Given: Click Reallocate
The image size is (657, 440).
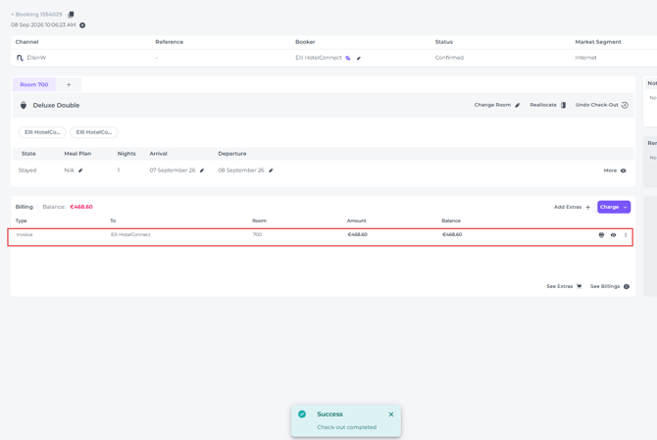Looking at the screenshot, I should point(547,105).
